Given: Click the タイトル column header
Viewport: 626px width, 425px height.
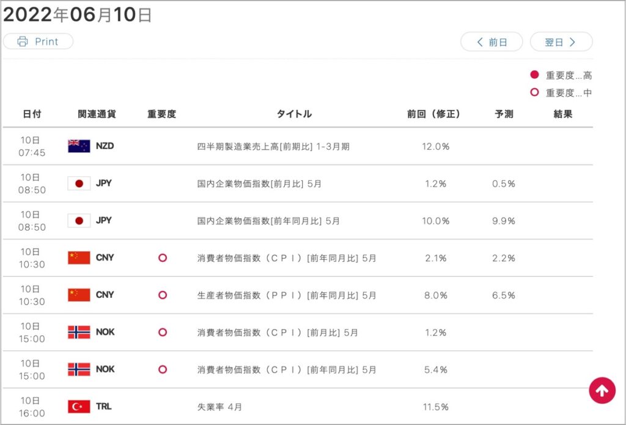Looking at the screenshot, I should point(294,114).
